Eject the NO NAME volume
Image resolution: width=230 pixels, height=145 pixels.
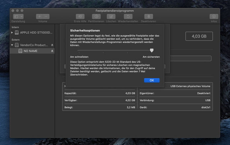pos(52,51)
